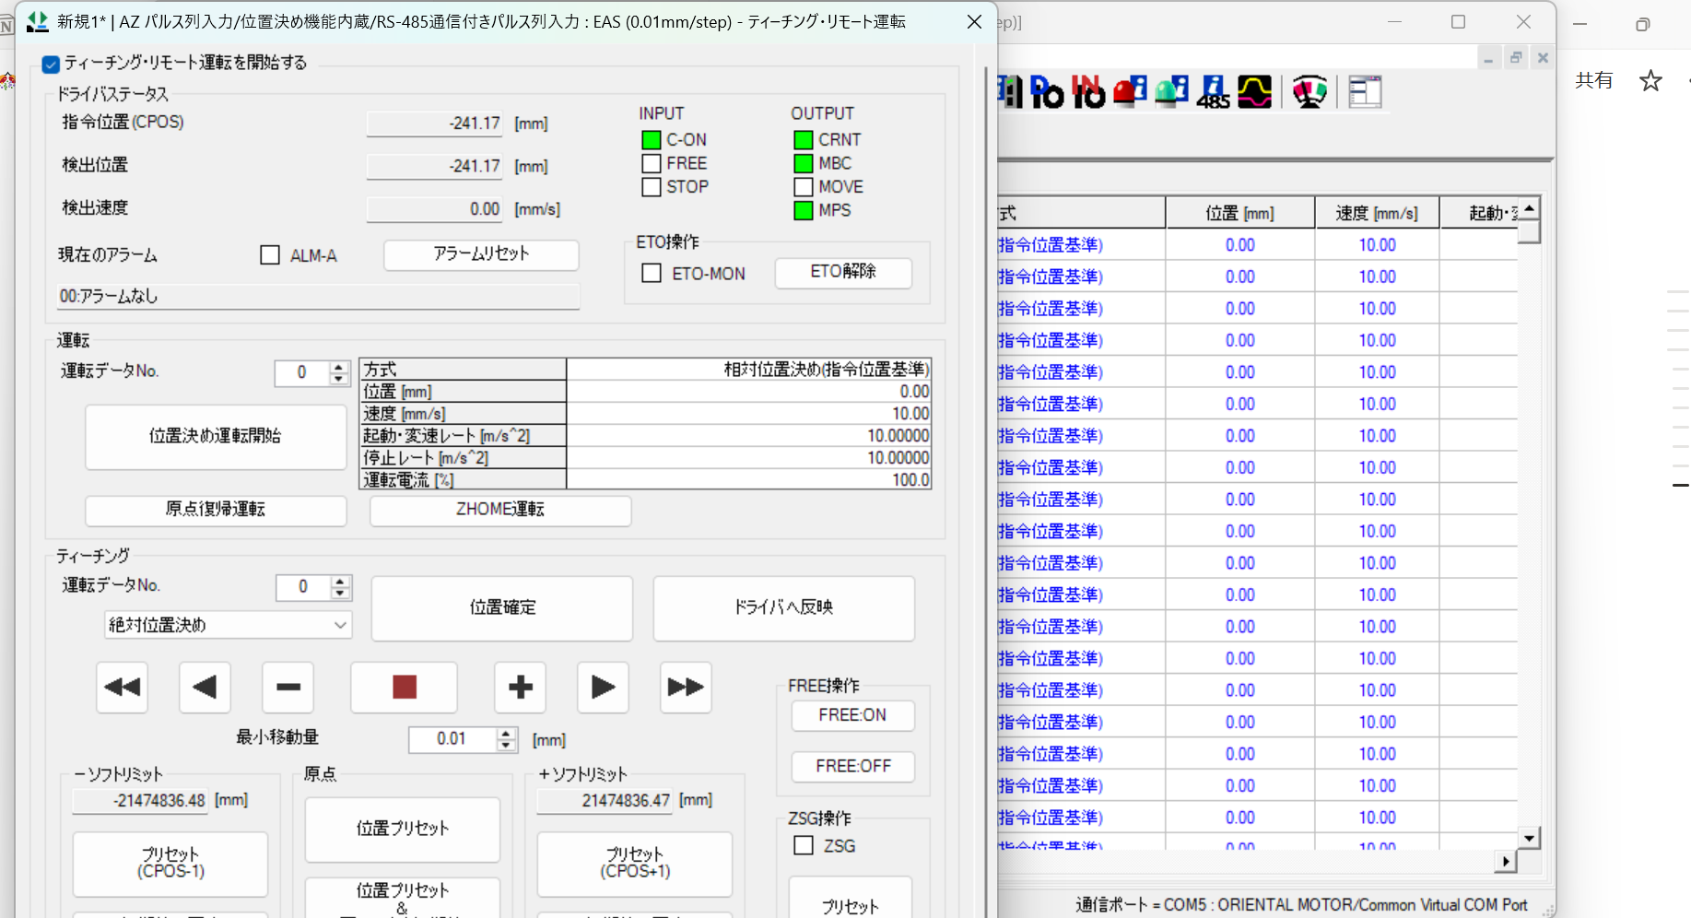Click the ZHOME運転 button
Viewport: 1691px width, 918px height.
click(500, 510)
